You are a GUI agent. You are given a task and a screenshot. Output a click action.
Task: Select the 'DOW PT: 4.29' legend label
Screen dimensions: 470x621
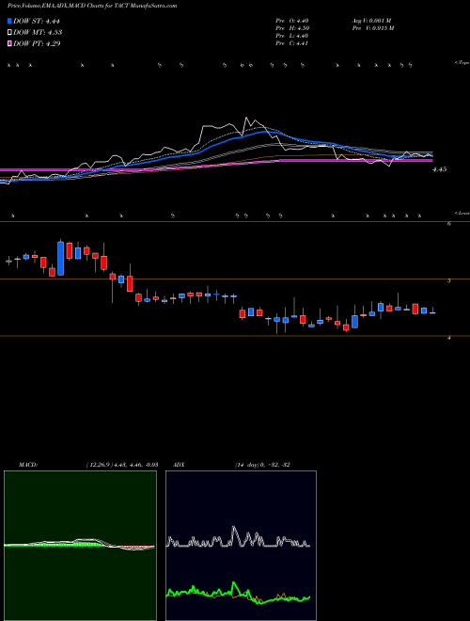click(37, 43)
